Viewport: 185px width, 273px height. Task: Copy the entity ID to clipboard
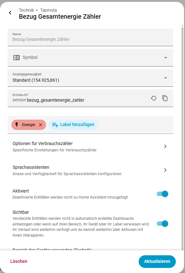click(165, 98)
